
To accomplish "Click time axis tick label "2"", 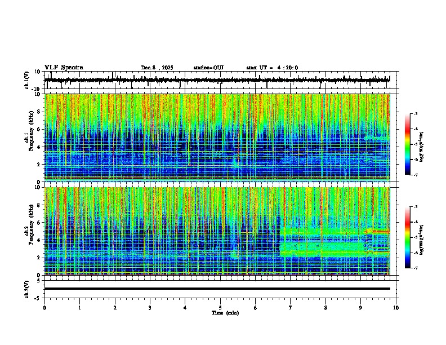I will point(115,308).
